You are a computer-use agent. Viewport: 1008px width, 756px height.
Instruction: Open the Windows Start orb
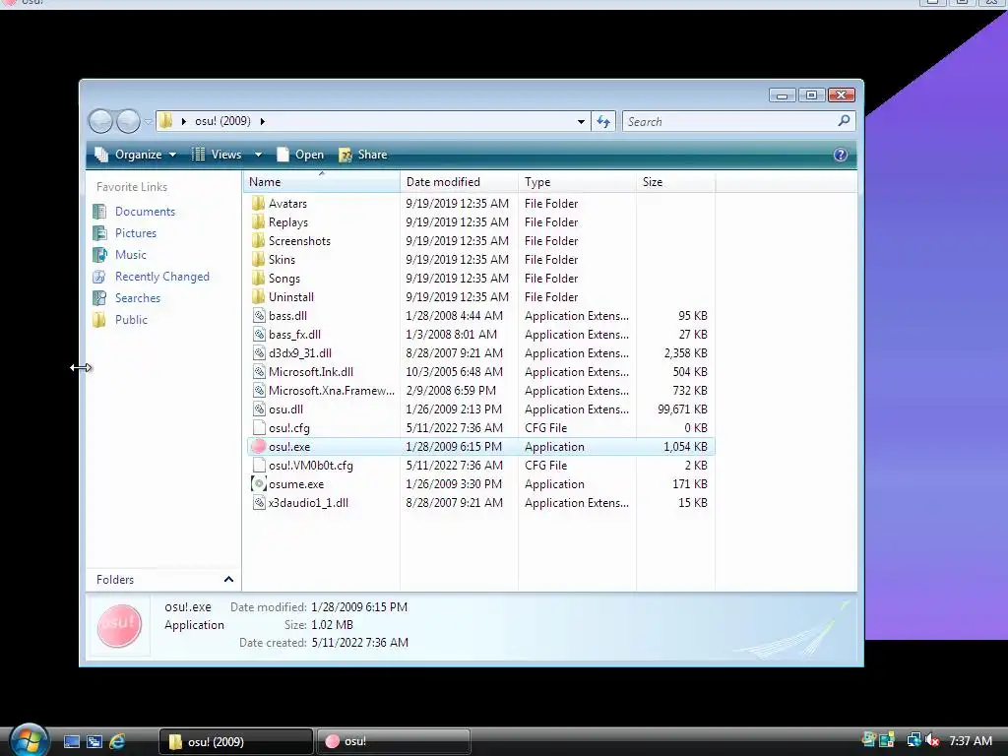coord(29,740)
